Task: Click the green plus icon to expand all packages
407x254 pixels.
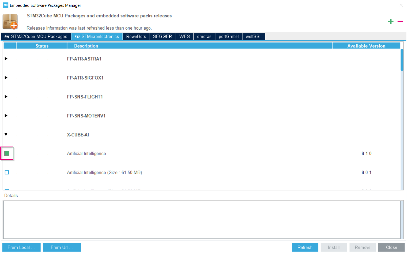Action: pyautogui.click(x=391, y=21)
